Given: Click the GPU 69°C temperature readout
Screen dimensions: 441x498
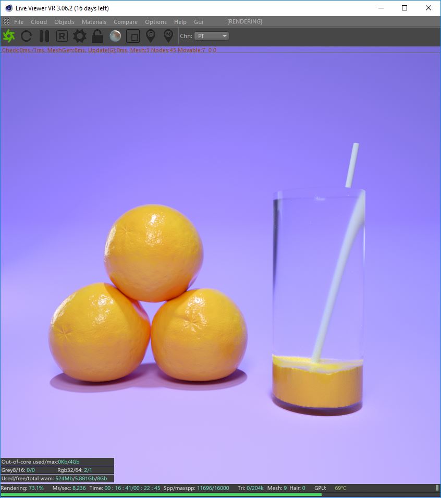Looking at the screenshot, I should [x=330, y=488].
